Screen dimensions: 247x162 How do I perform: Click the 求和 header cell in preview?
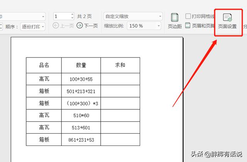pos(120,65)
